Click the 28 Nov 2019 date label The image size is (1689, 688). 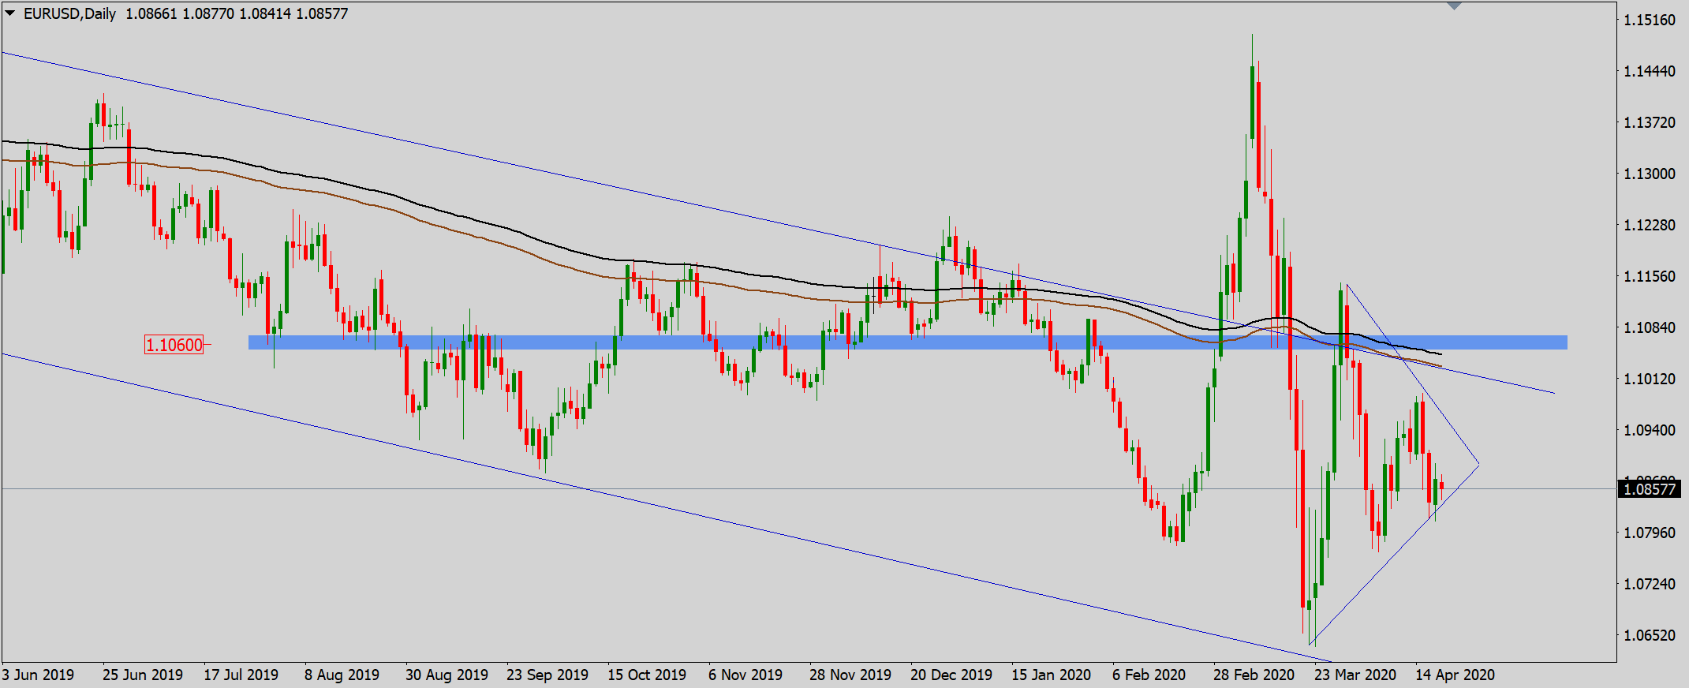tap(850, 675)
